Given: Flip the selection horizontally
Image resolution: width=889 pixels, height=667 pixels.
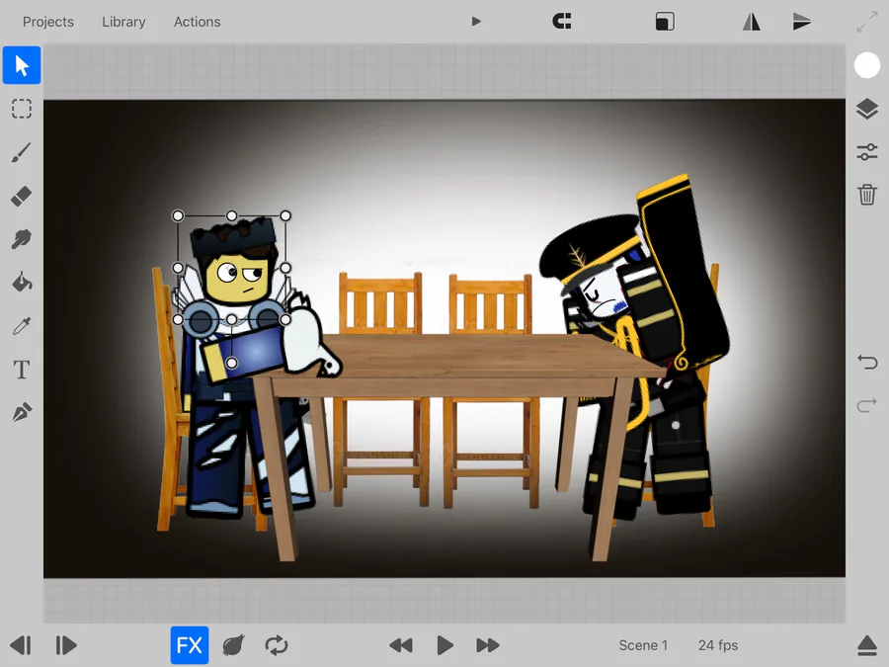Looking at the screenshot, I should (x=752, y=22).
